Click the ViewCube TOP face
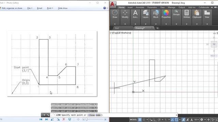Image resolution: width=218 pixels, height=122 pixels. click(214, 44)
